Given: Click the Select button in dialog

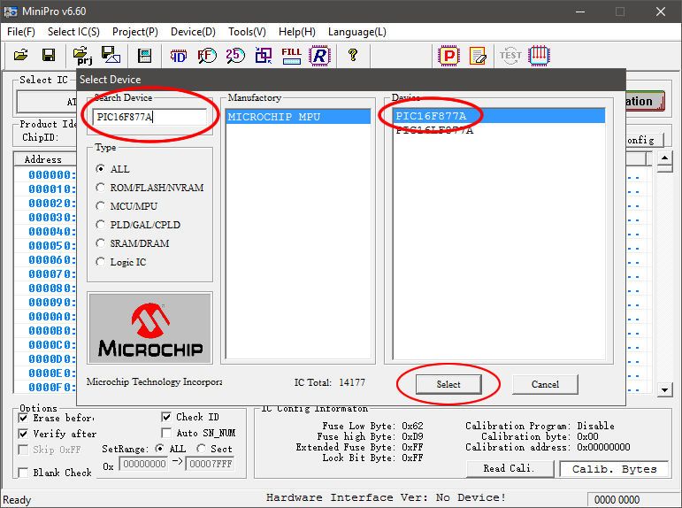Looking at the screenshot, I should (448, 384).
